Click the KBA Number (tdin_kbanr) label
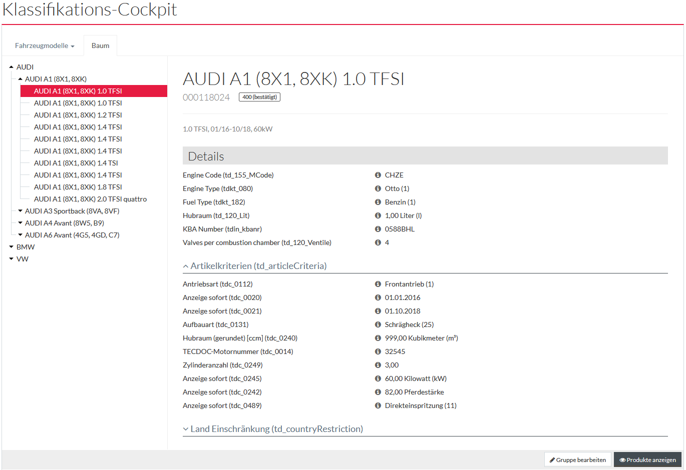 tap(222, 229)
